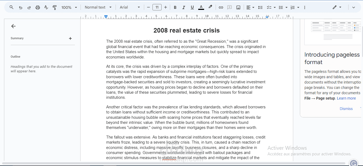Insert a numbered list
The width and height of the screenshot is (363, 166).
click(x=292, y=7)
